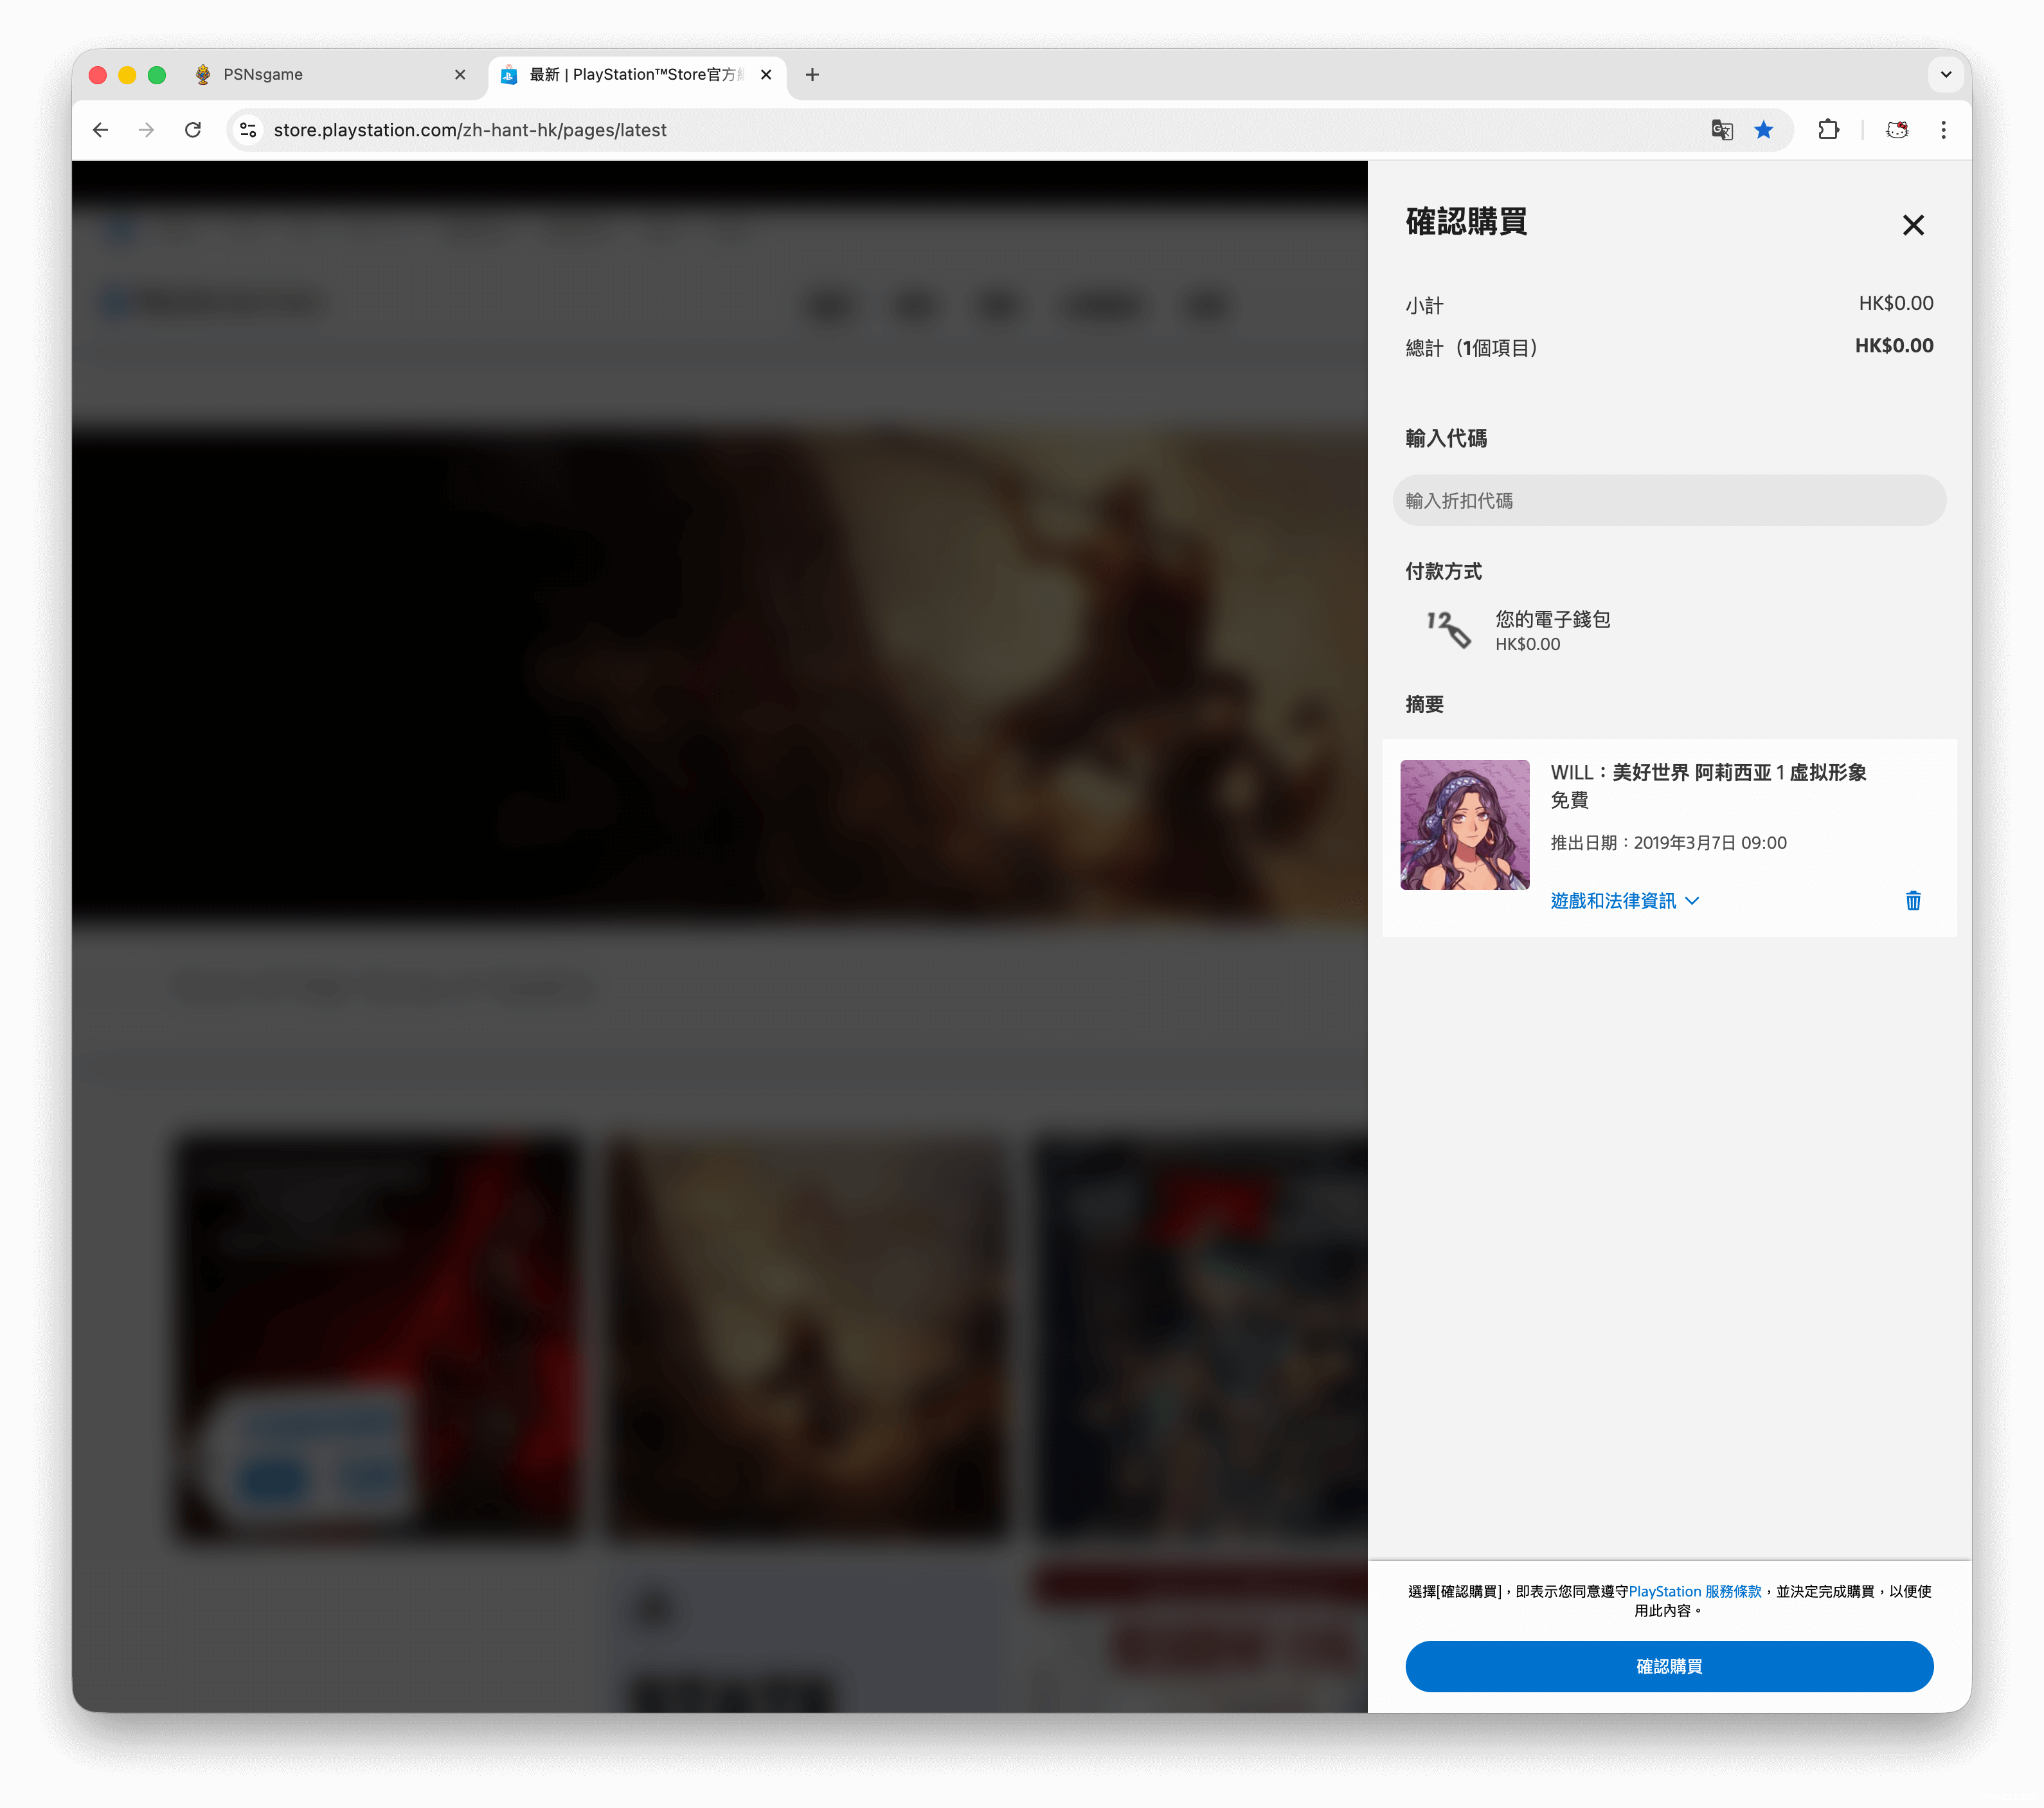Open the PlayStation 服務條款 link

[x=1694, y=1591]
